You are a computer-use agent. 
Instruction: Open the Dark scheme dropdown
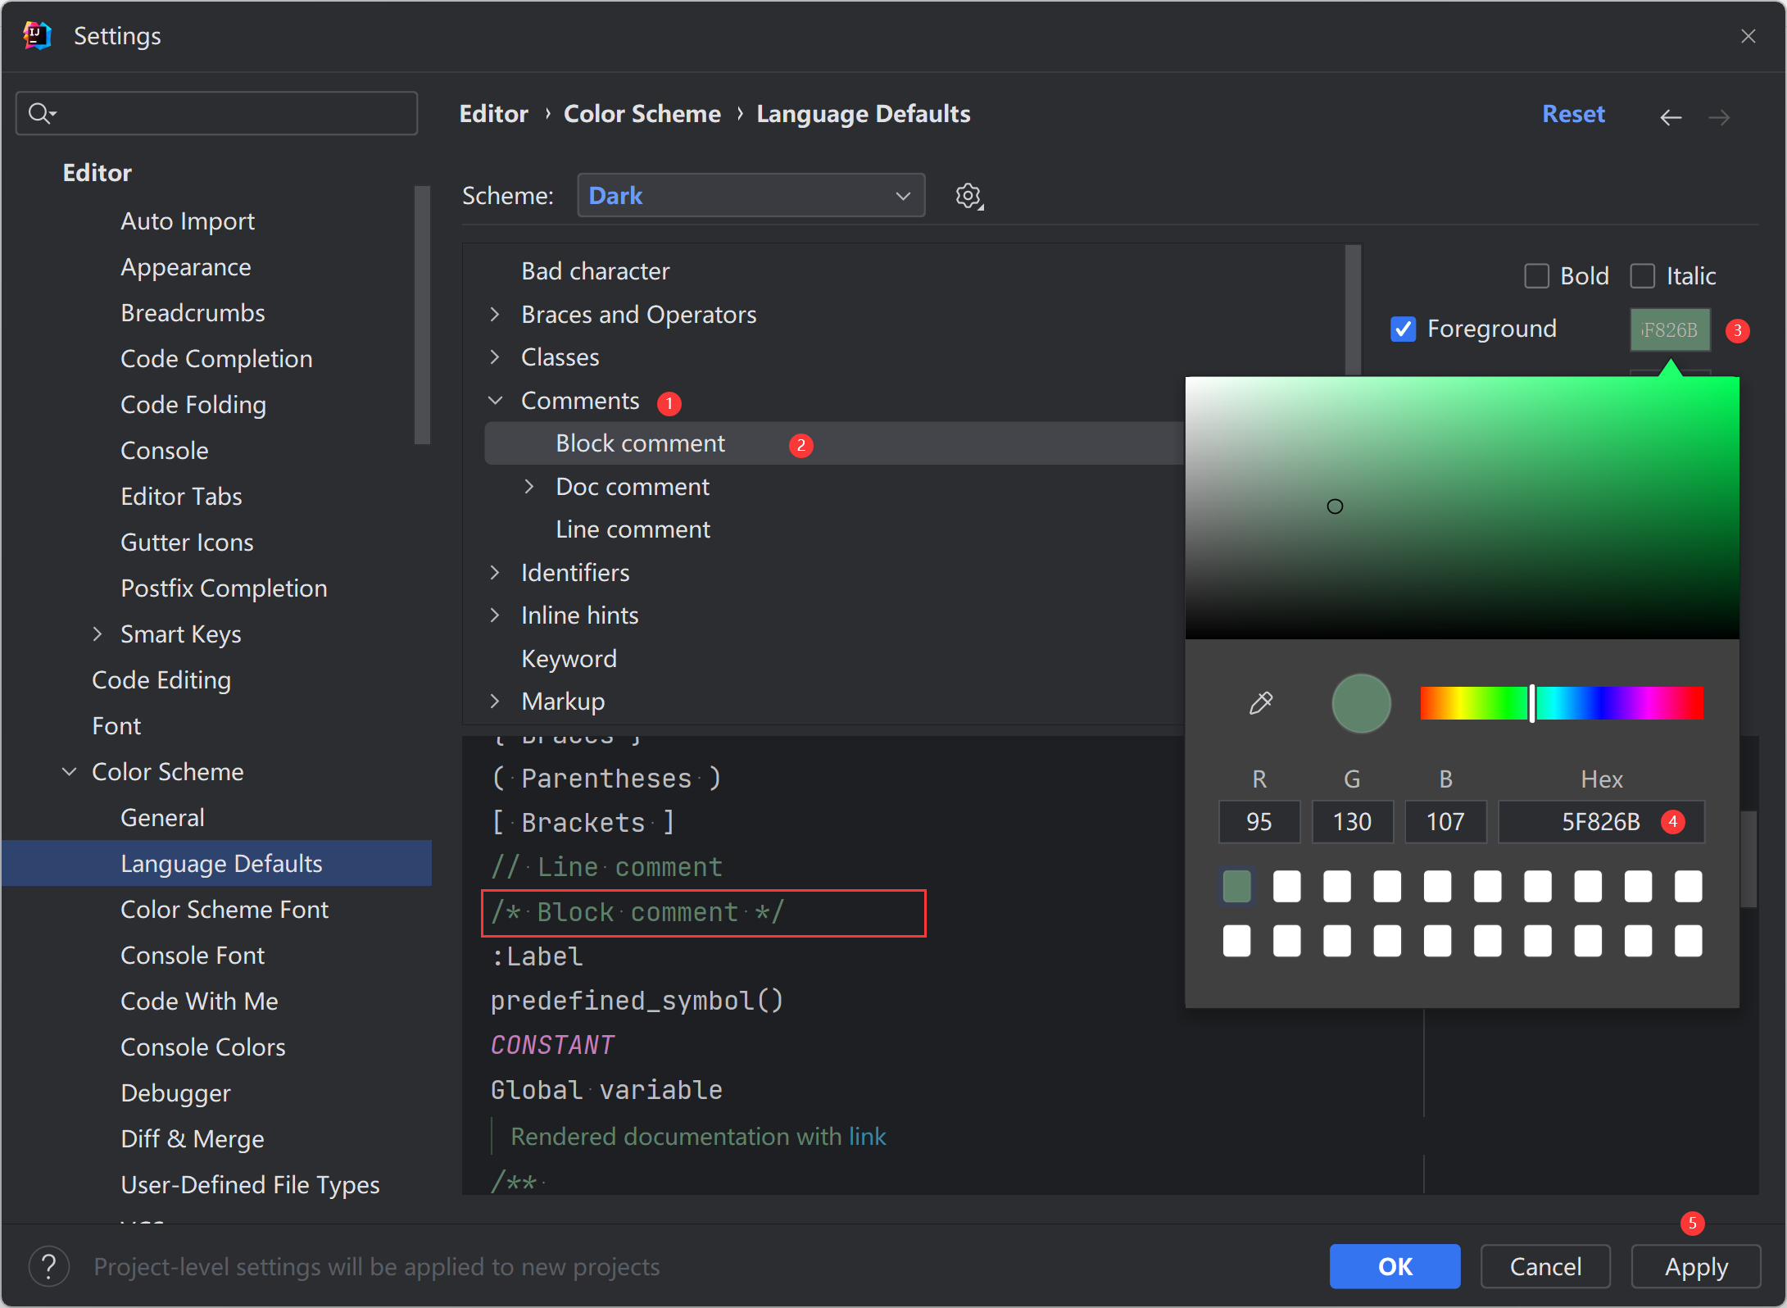coord(749,196)
